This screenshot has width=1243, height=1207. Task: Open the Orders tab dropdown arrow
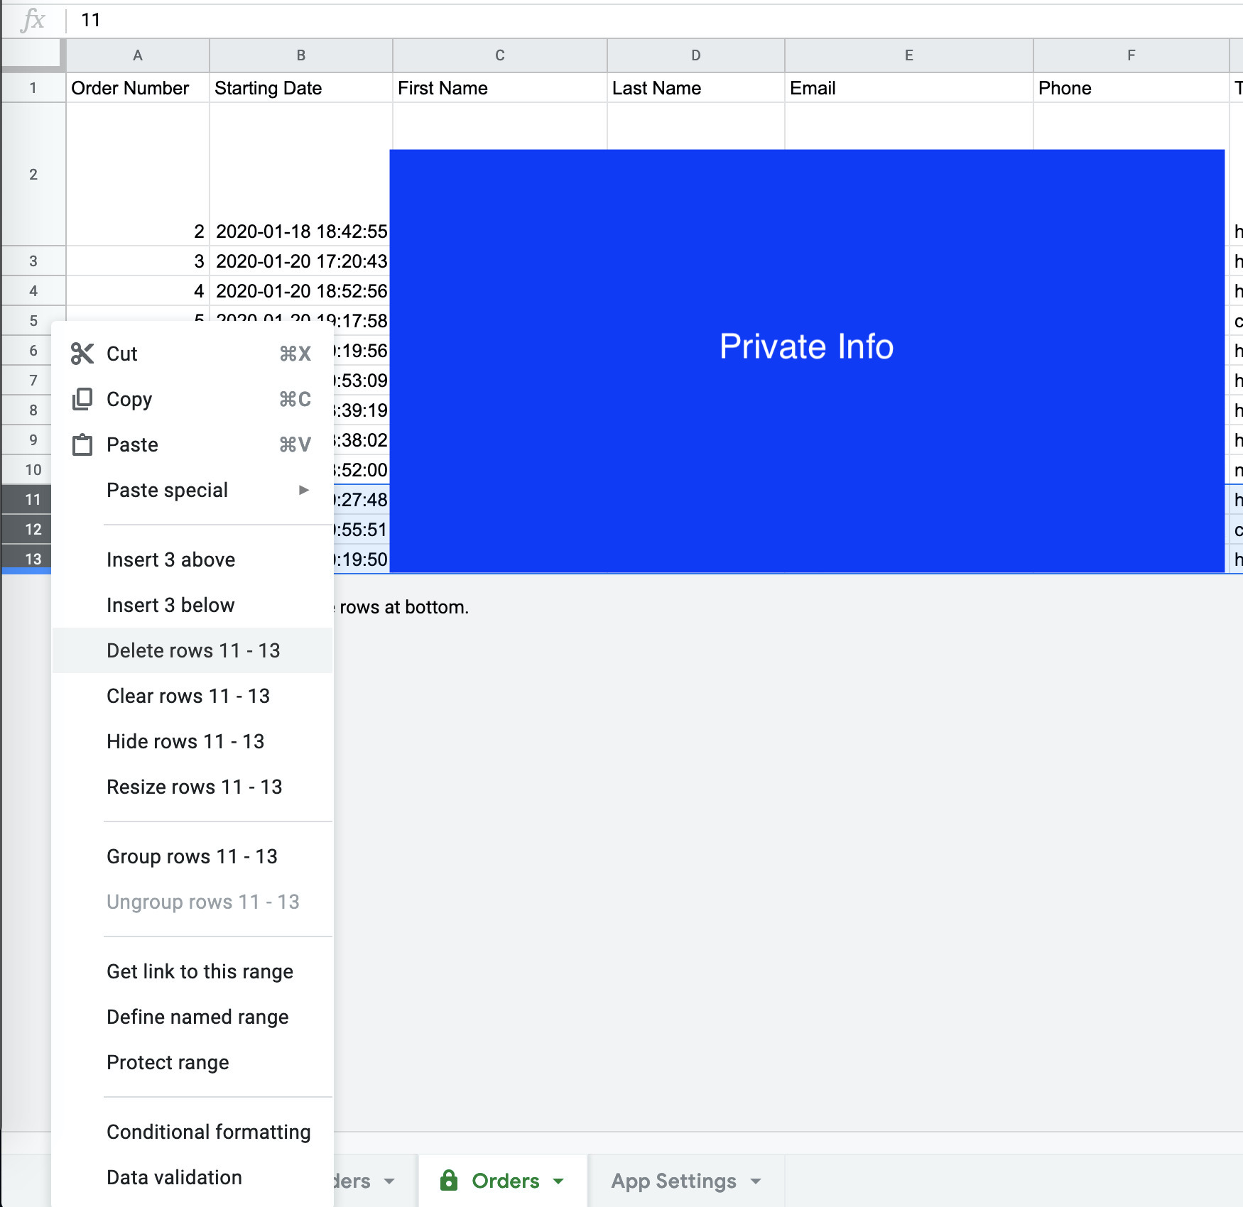click(559, 1181)
